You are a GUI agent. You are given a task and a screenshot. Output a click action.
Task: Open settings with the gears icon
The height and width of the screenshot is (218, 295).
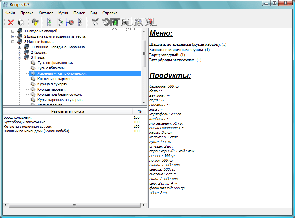coord(35,22)
